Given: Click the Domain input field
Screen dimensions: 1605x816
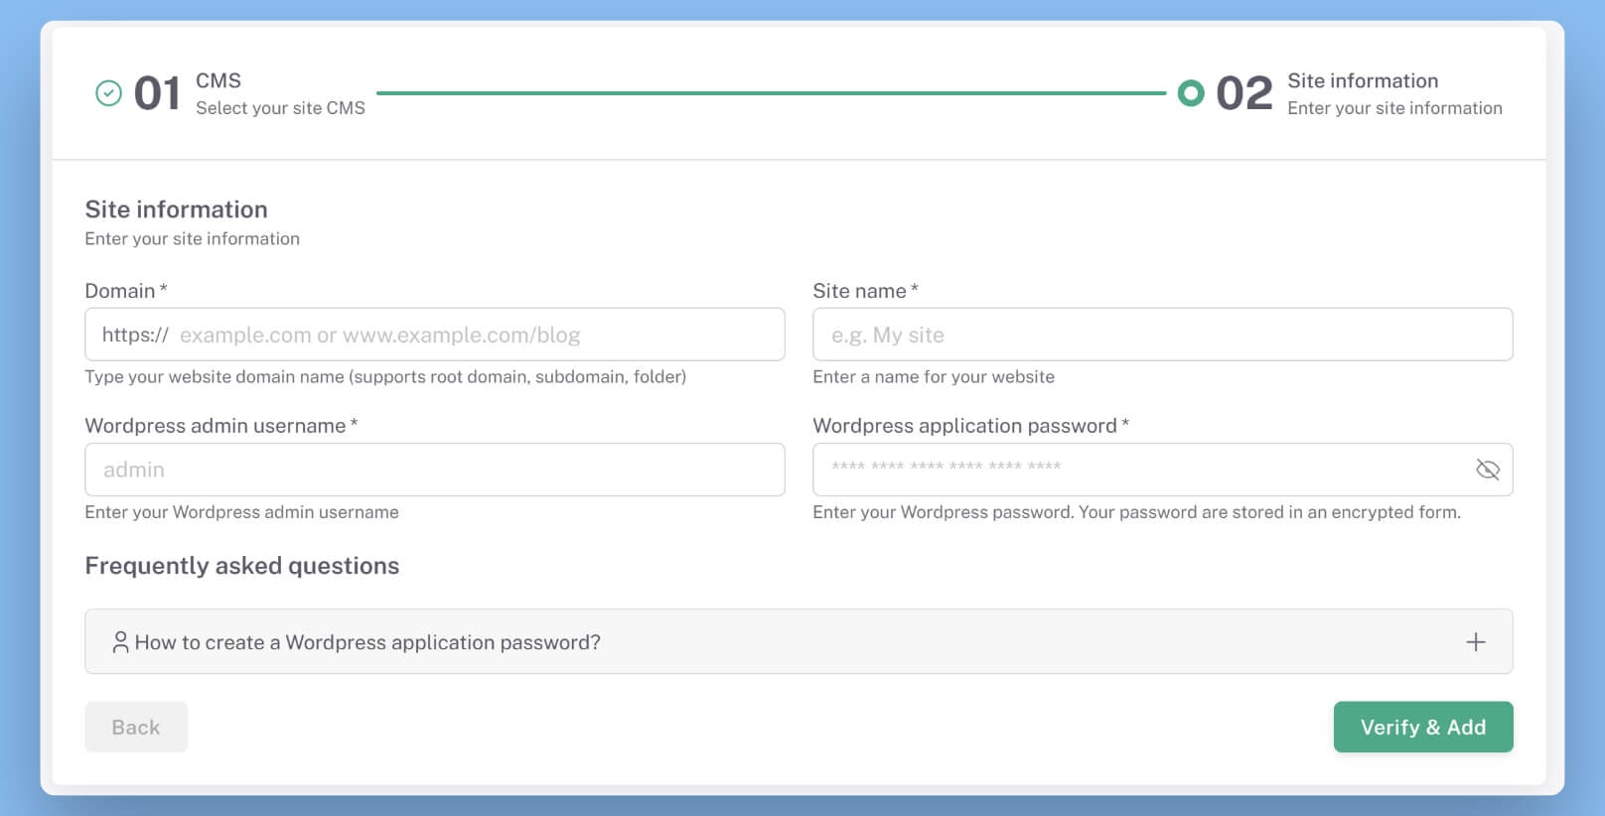Looking at the screenshot, I should pos(435,335).
